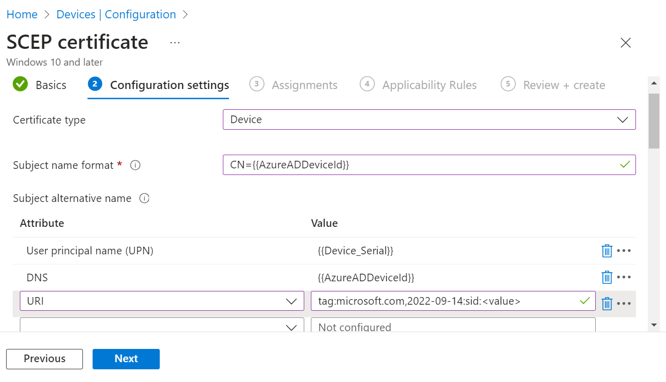Open more options for UPN row
666x382 pixels.
[624, 251]
